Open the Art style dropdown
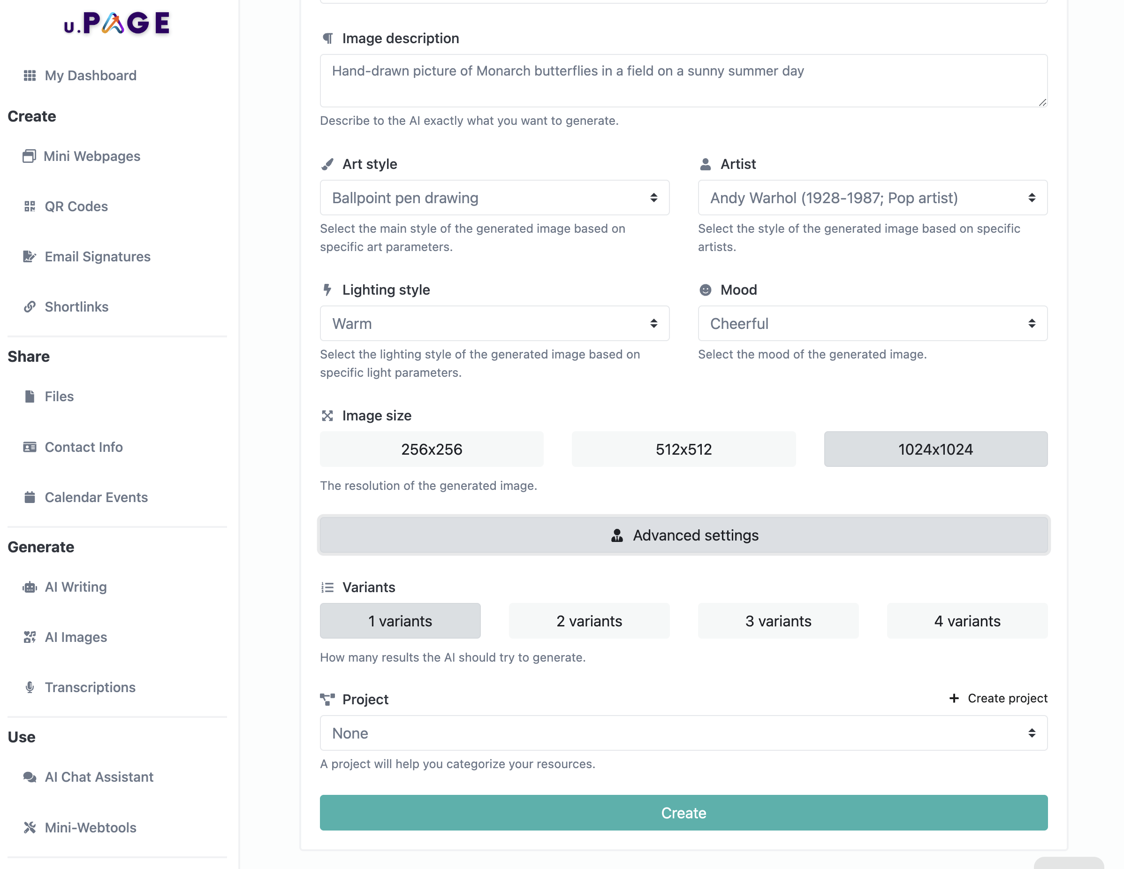1124x869 pixels. pyautogui.click(x=494, y=198)
